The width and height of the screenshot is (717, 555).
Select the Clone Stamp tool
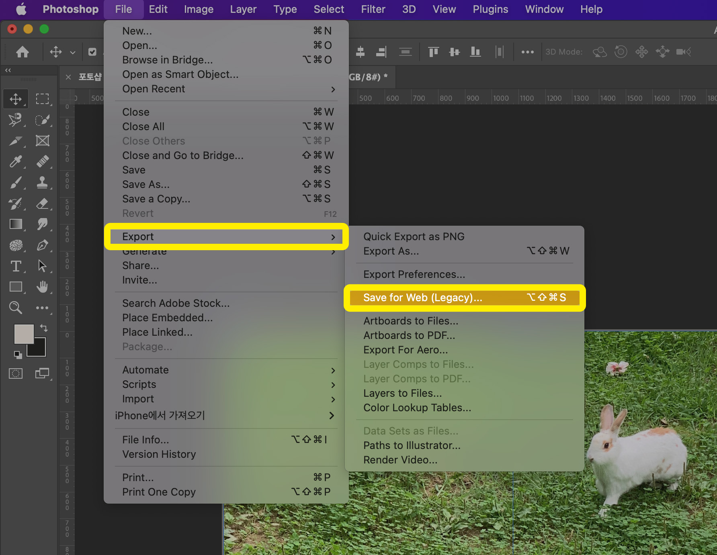click(42, 182)
